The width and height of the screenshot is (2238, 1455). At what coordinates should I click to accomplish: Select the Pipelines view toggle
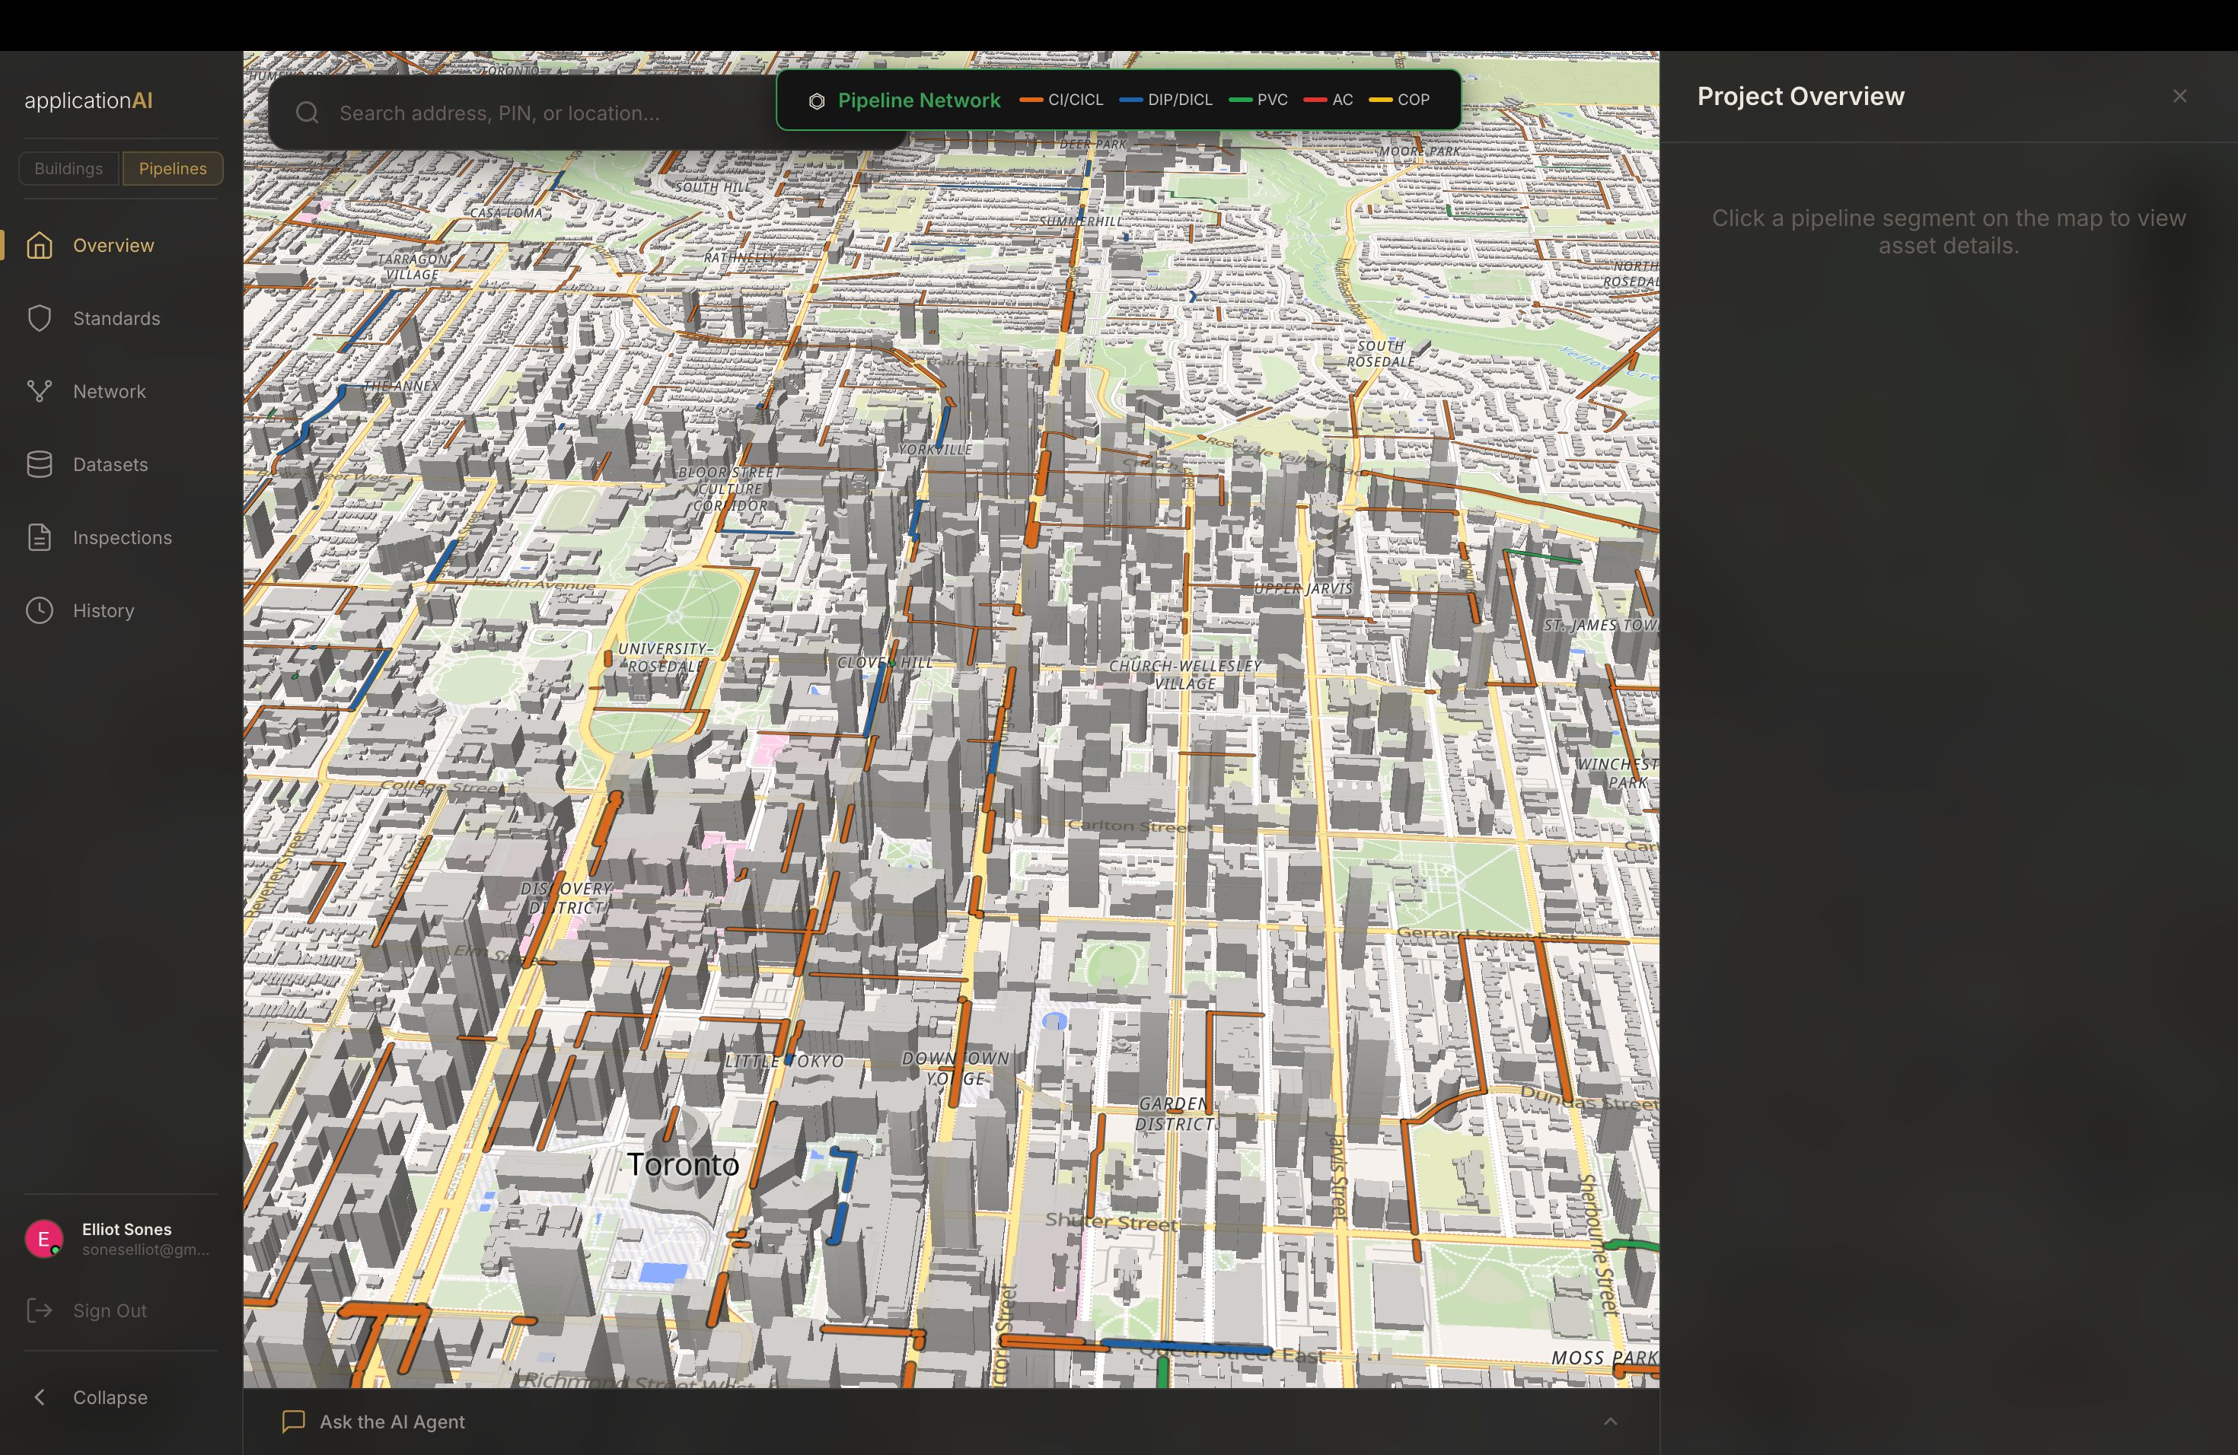coord(173,168)
